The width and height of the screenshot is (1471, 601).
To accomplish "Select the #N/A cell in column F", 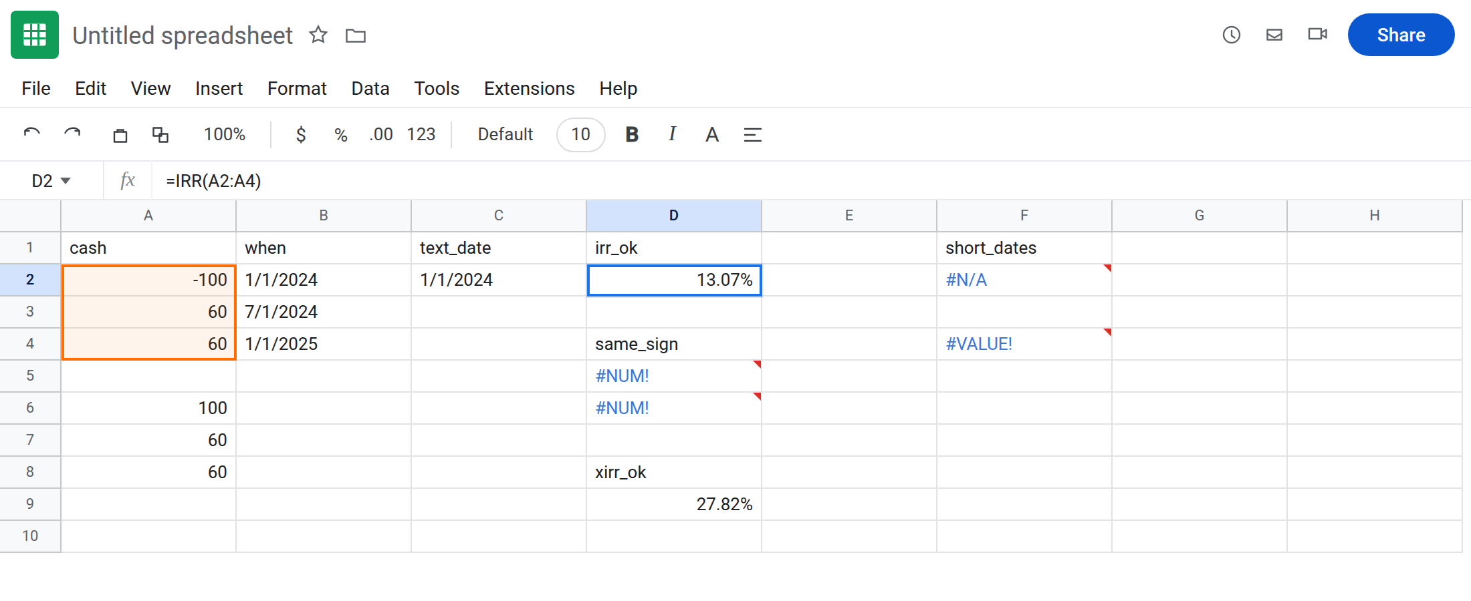I will (x=1024, y=280).
